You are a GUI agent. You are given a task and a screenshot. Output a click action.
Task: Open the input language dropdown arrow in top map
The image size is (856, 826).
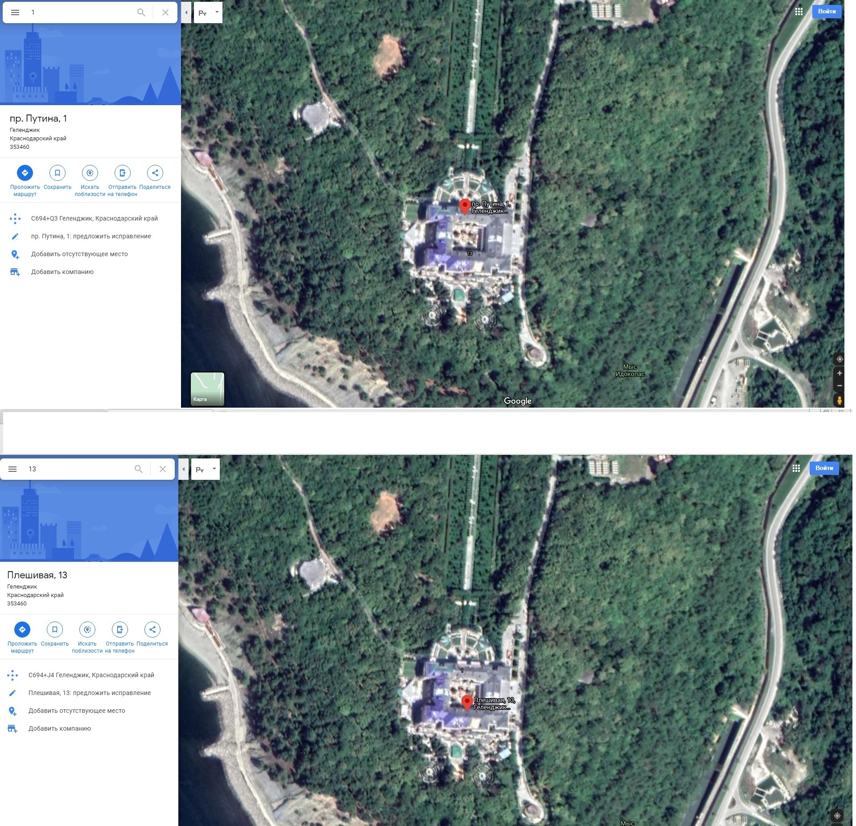[x=217, y=12]
